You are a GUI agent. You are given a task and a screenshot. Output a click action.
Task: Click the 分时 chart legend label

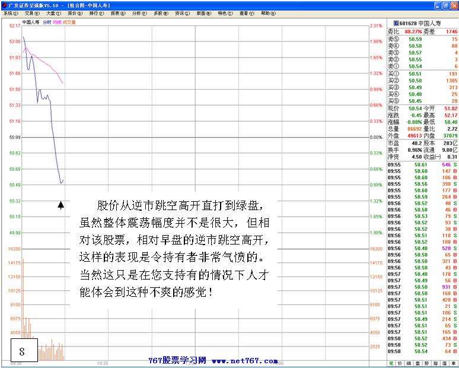pos(47,22)
